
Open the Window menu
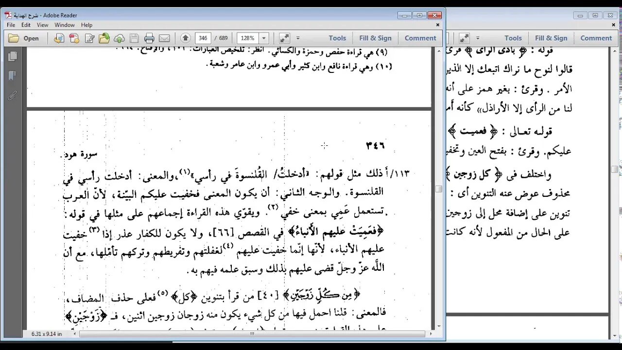click(65, 25)
